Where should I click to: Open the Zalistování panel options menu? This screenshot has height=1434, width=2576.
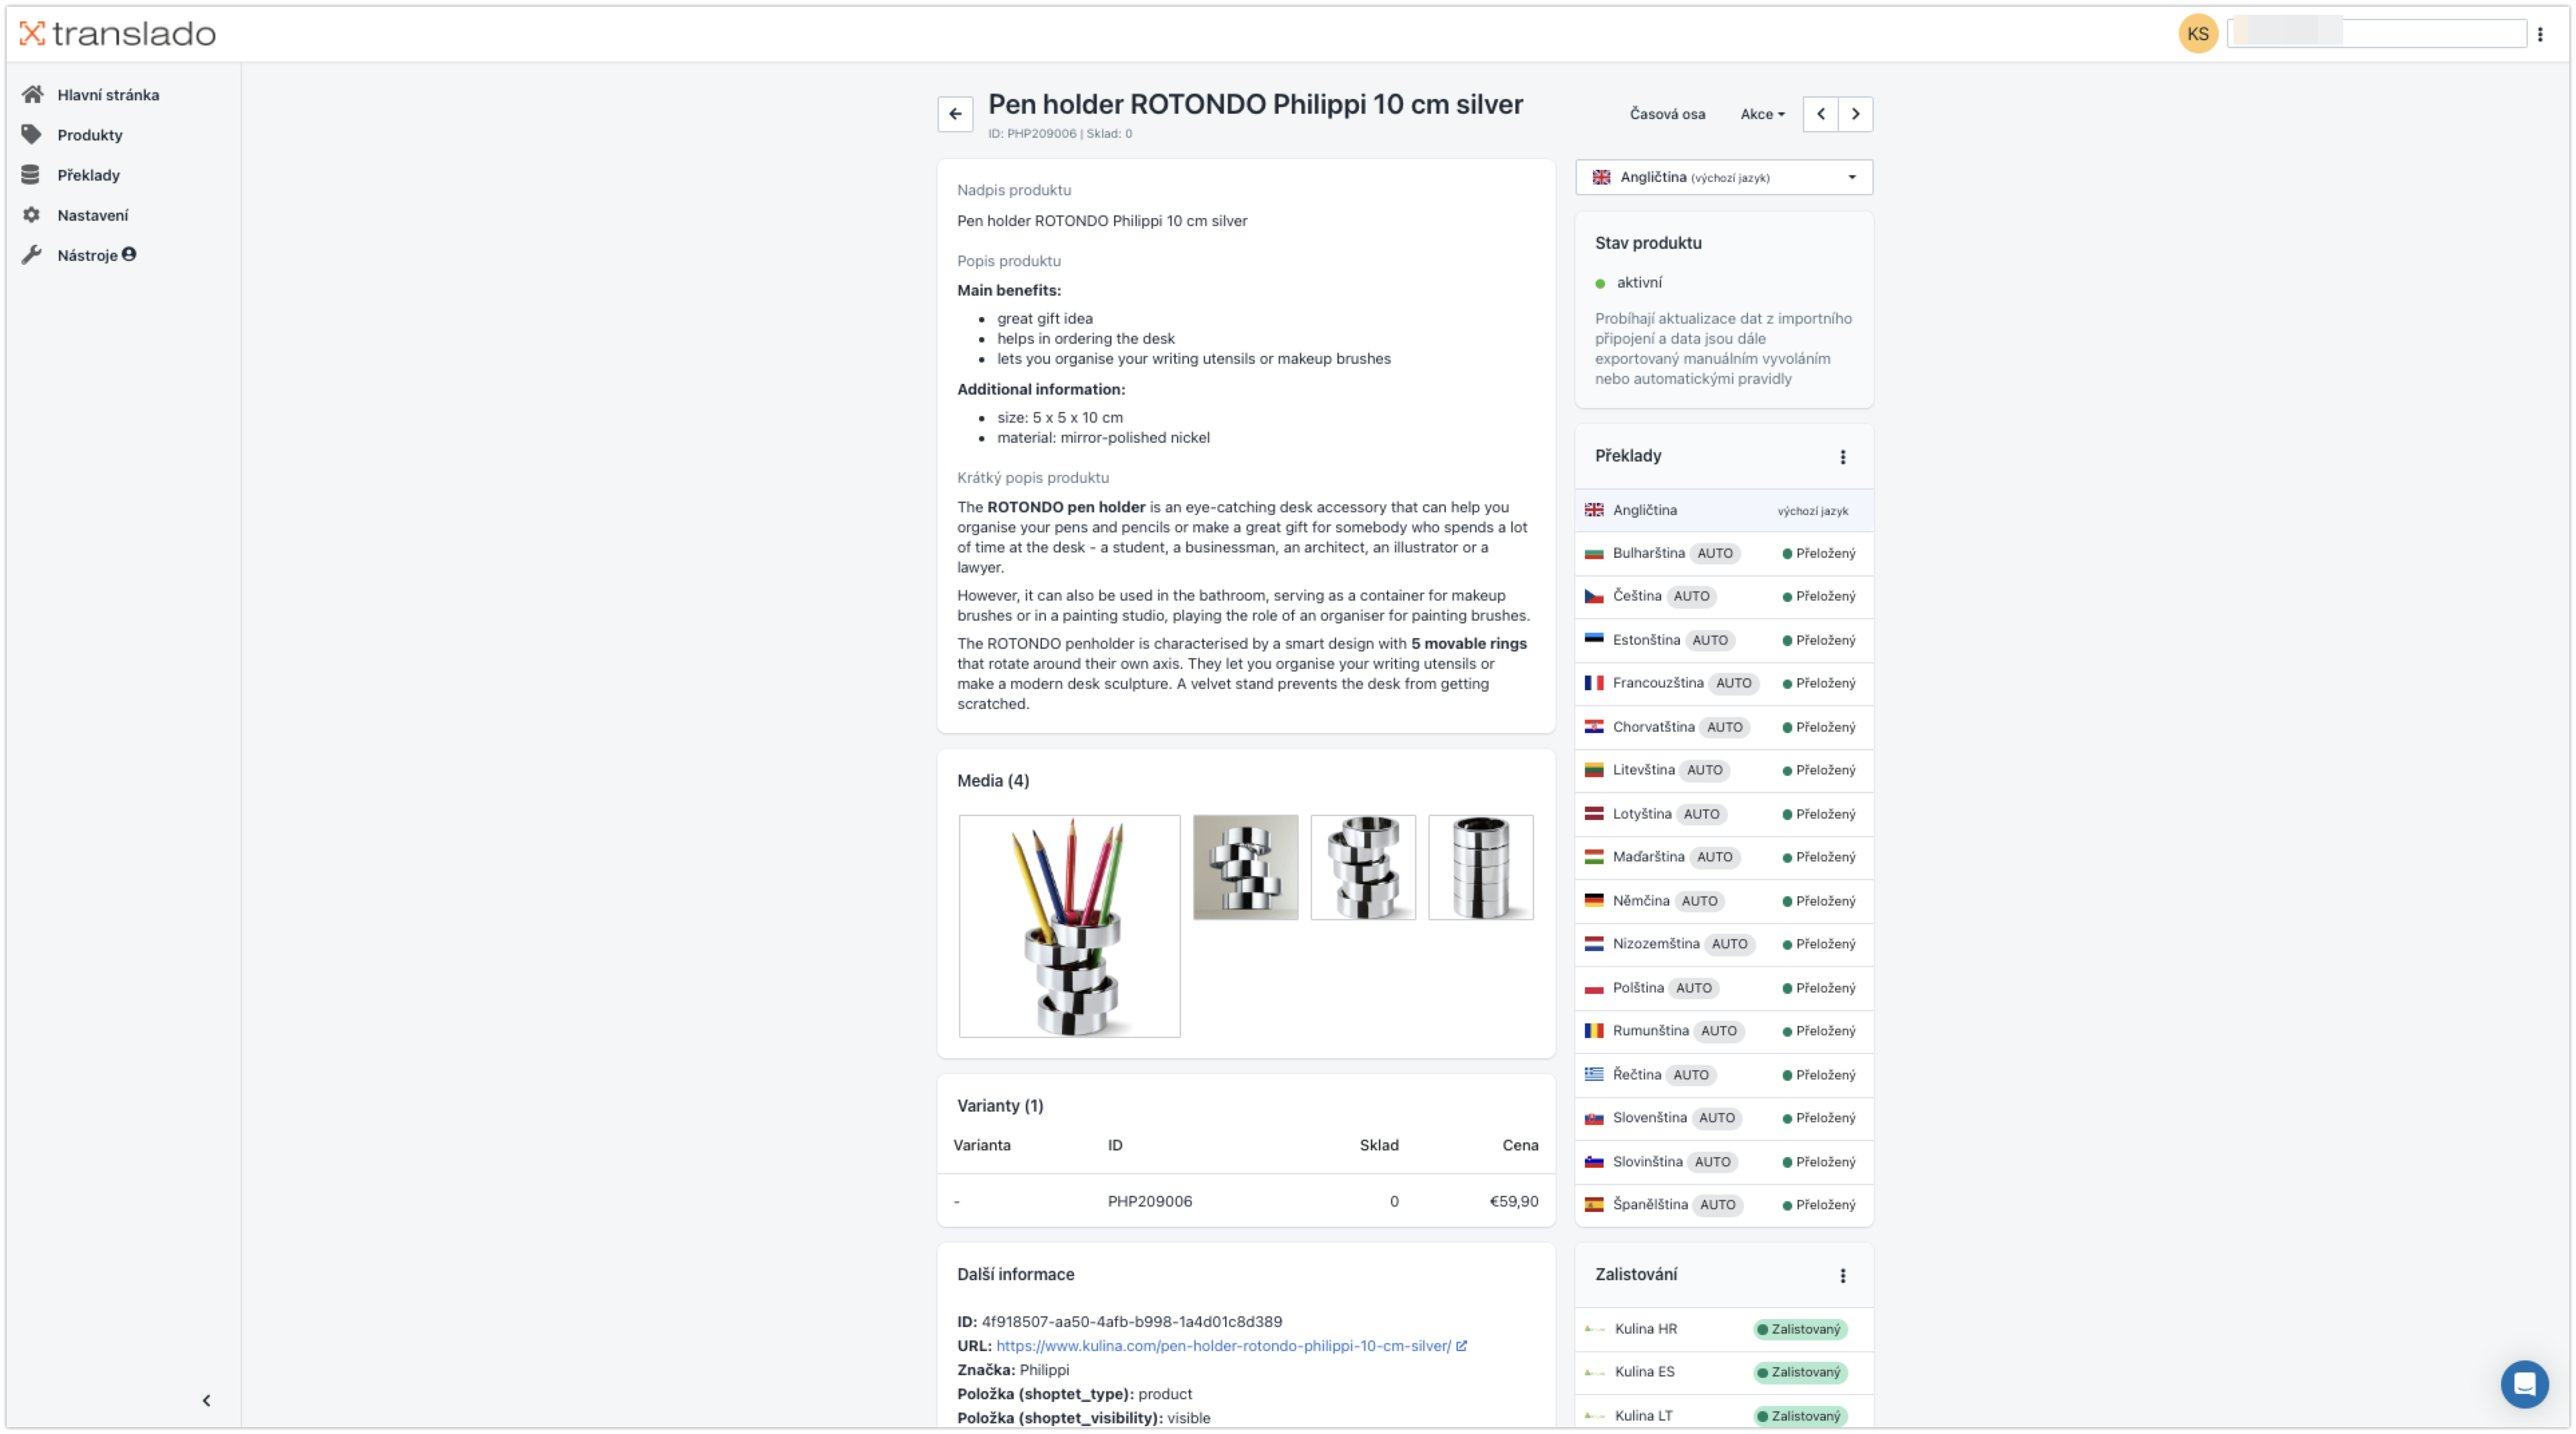click(x=1842, y=1276)
